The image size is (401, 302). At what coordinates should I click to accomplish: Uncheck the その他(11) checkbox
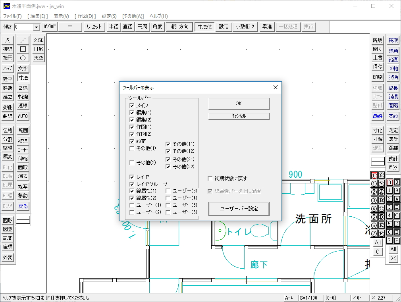[168, 144]
